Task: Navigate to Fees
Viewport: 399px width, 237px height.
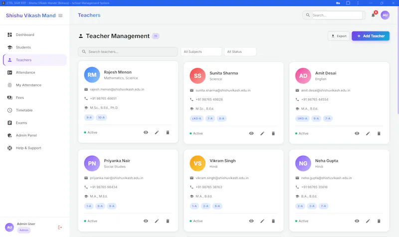Action: tap(35, 97)
